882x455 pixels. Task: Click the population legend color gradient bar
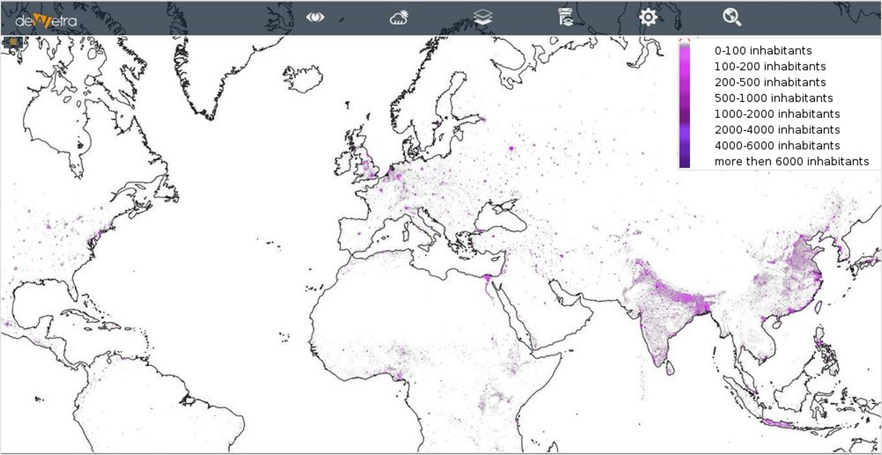[x=684, y=103]
